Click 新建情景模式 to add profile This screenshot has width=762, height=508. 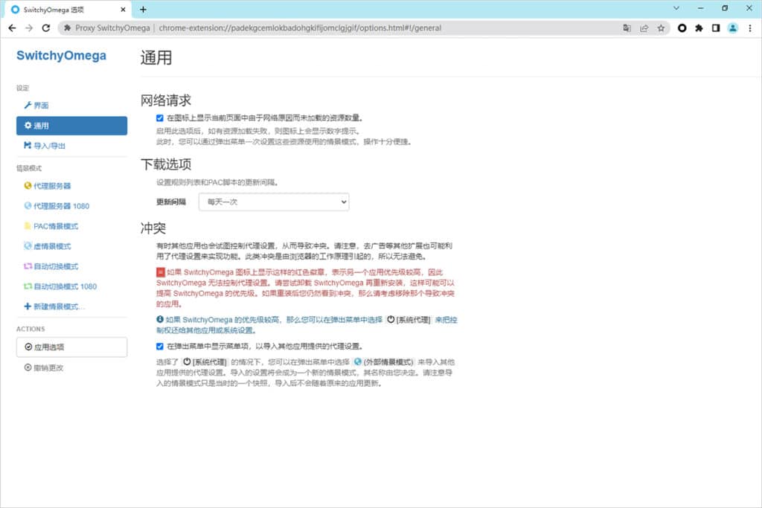pyautogui.click(x=71, y=306)
